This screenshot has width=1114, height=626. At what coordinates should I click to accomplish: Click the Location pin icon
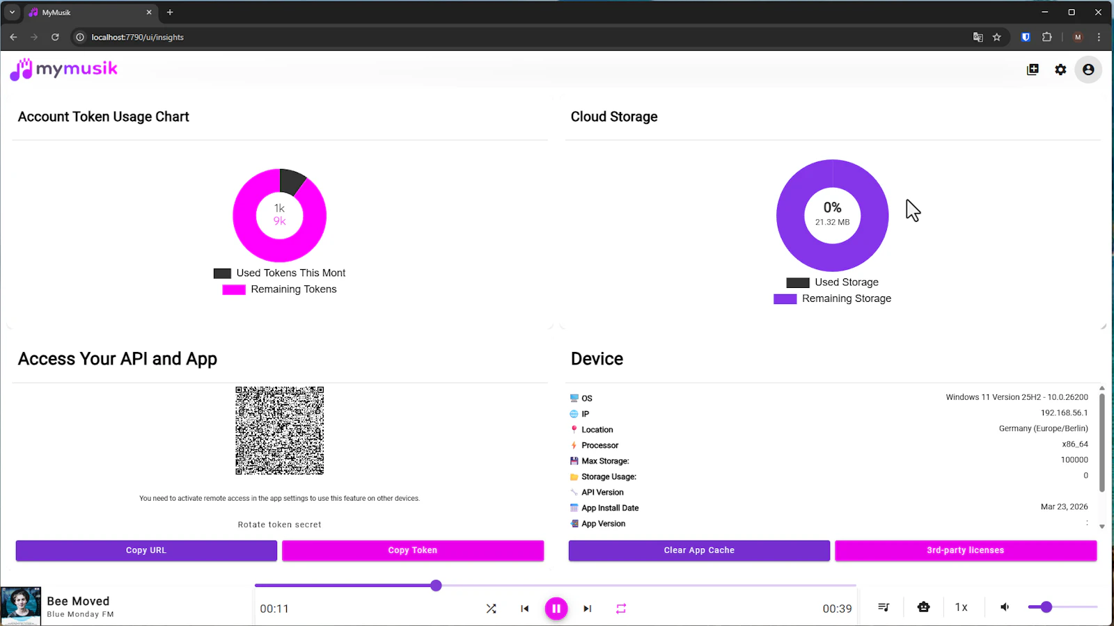click(x=574, y=430)
